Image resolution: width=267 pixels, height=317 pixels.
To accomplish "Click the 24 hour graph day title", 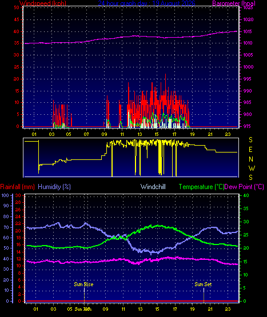I will tap(146, 3).
